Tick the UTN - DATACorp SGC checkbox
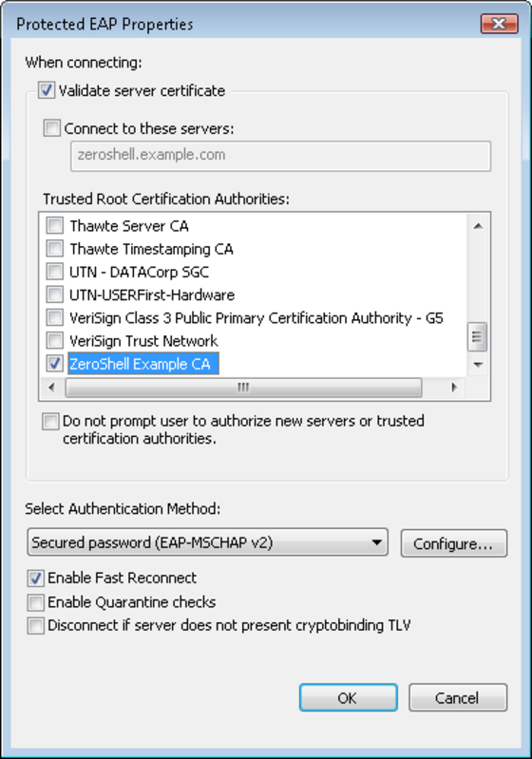 point(55,272)
